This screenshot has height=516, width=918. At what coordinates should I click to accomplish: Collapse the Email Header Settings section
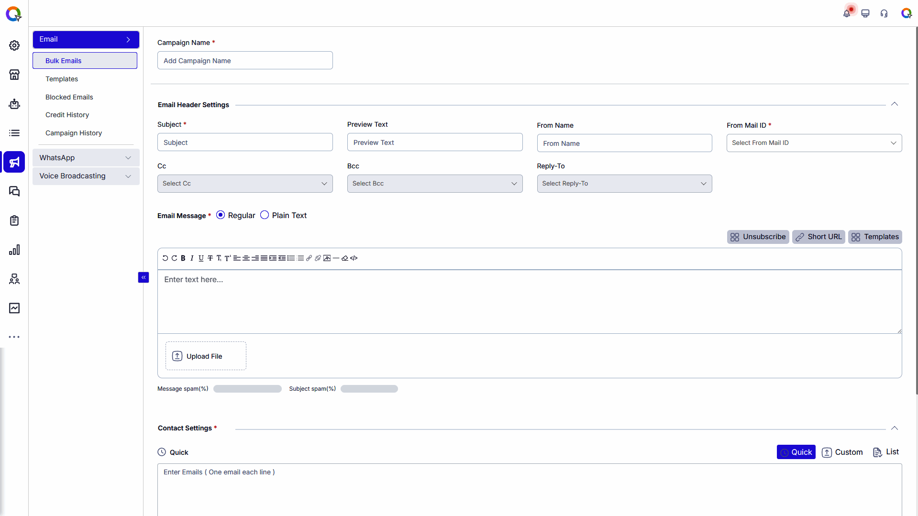click(x=895, y=104)
